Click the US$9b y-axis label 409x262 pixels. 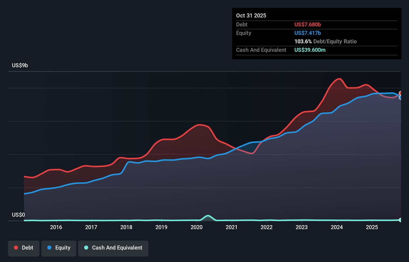click(20, 66)
